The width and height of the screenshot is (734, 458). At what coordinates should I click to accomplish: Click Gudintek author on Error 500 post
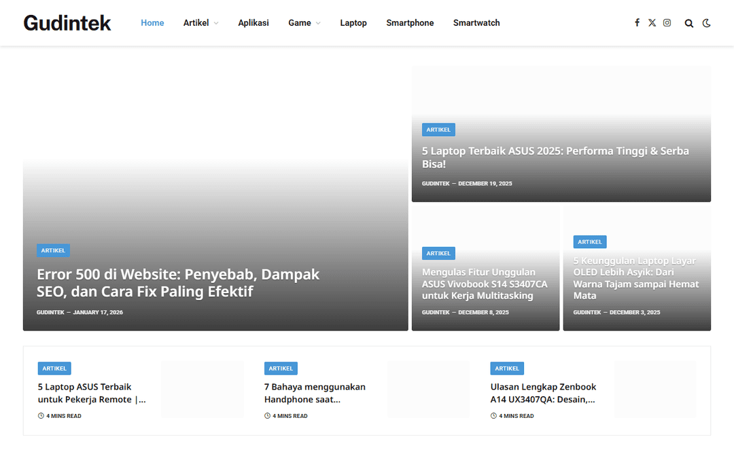tap(50, 312)
